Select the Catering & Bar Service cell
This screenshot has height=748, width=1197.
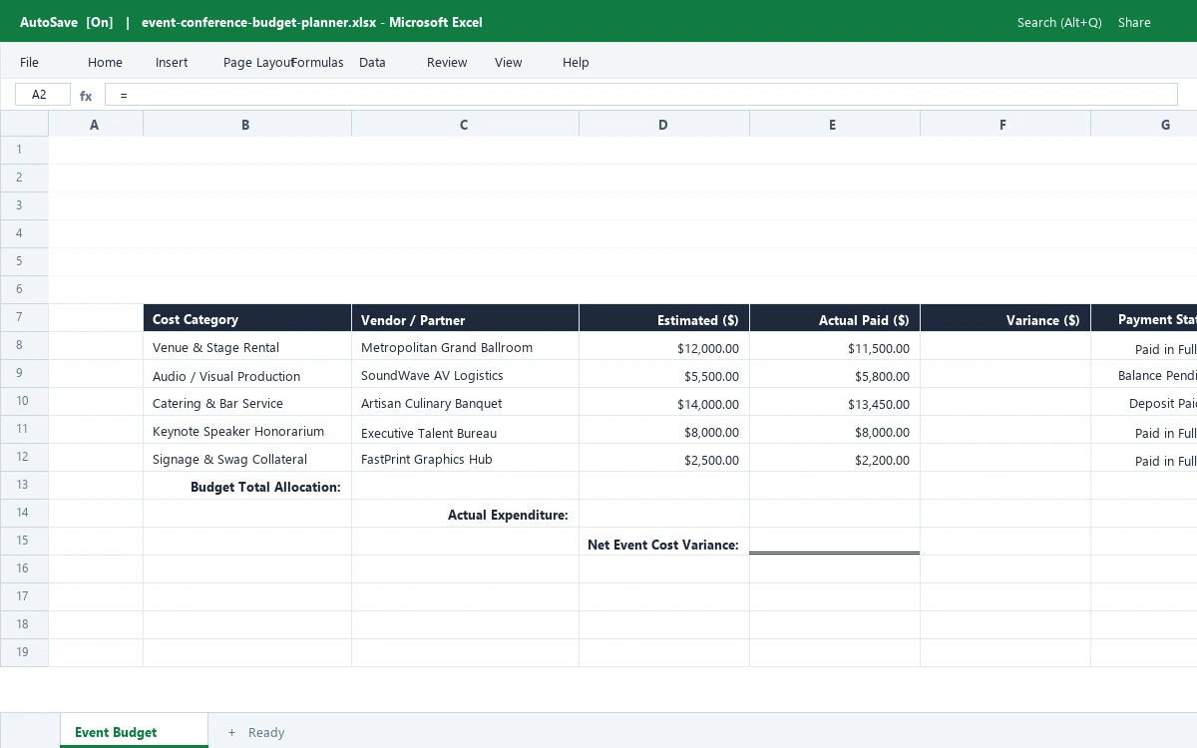(247, 402)
